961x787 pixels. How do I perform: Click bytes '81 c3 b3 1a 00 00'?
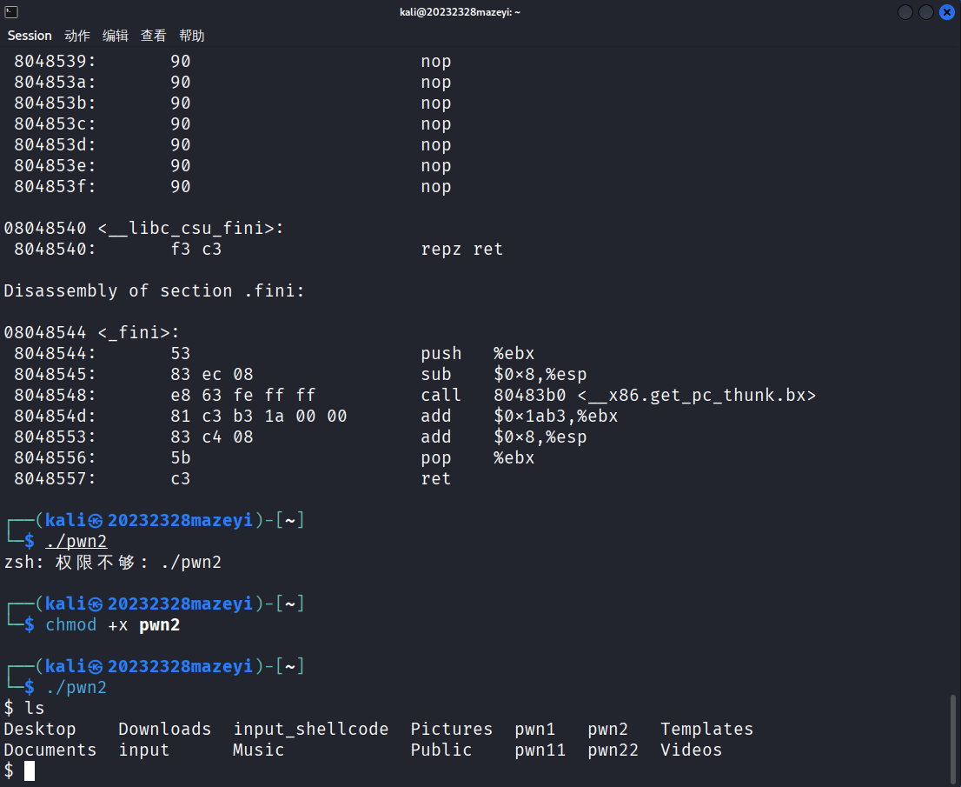[259, 416]
